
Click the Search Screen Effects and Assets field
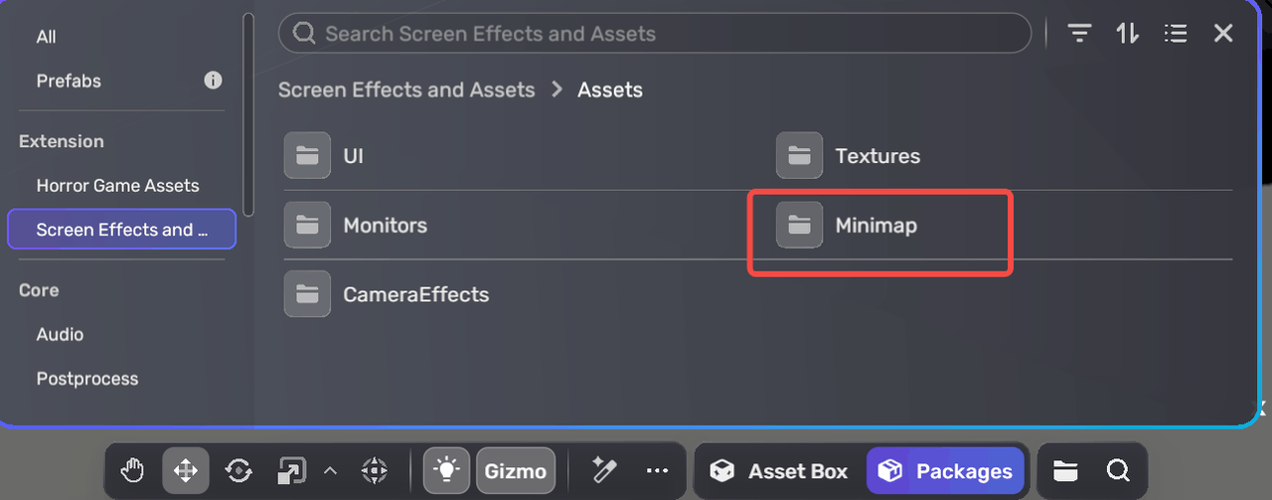pyautogui.click(x=656, y=34)
